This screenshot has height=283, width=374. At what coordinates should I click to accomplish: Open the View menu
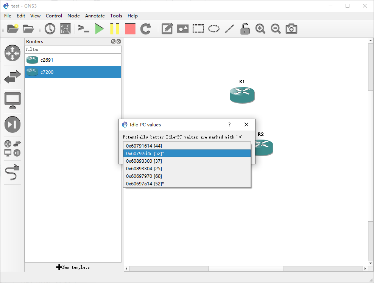35,16
